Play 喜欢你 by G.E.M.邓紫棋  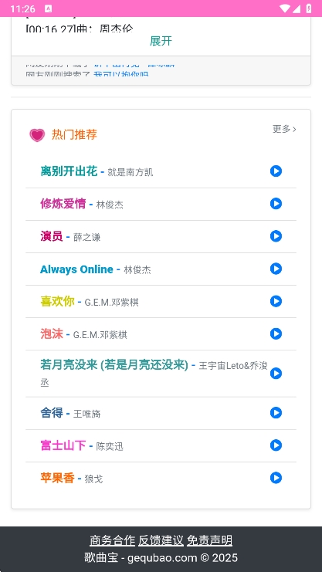(x=276, y=301)
